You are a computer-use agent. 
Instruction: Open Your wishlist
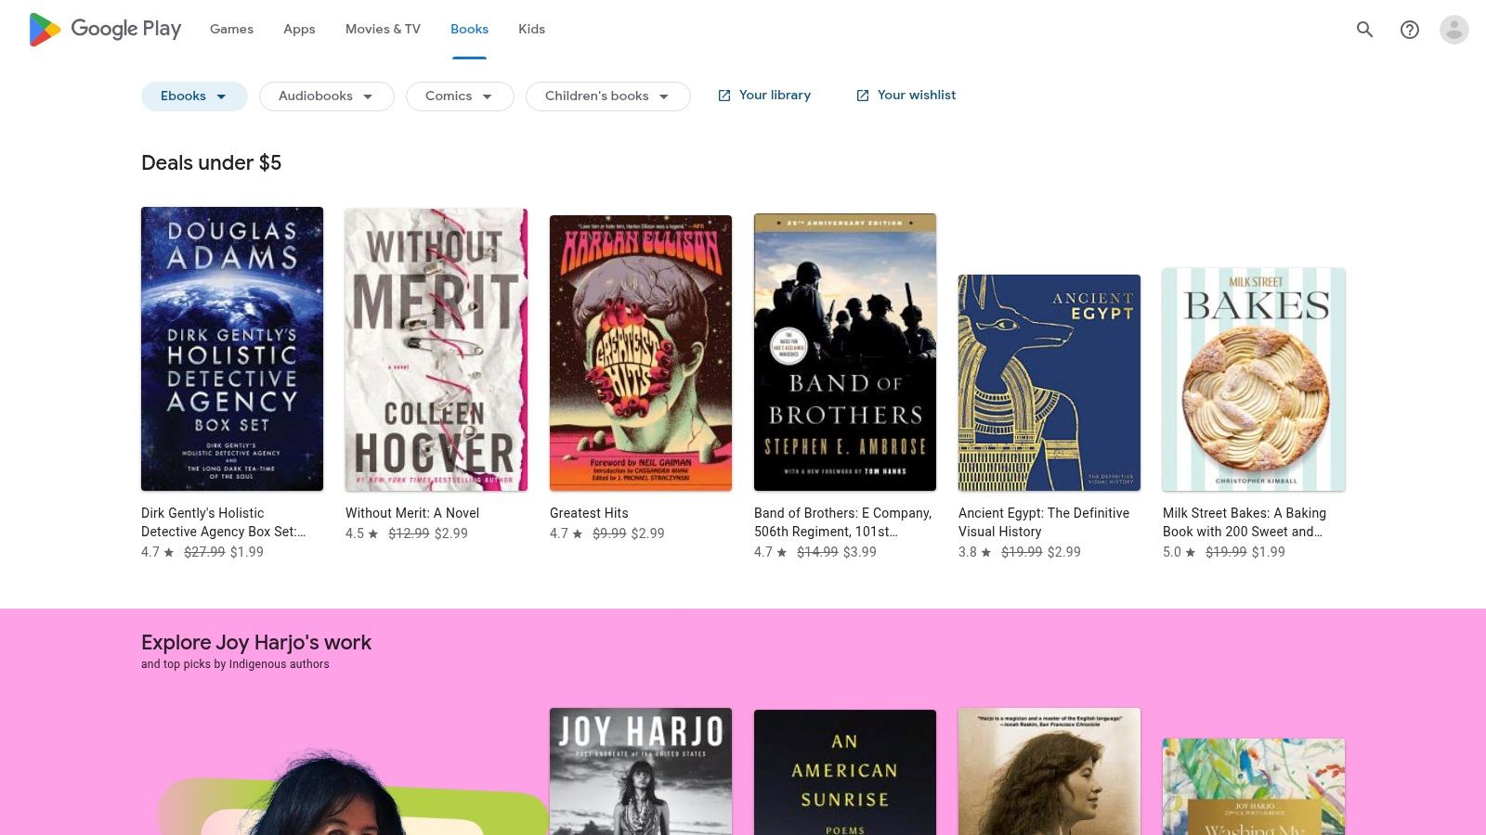[917, 95]
